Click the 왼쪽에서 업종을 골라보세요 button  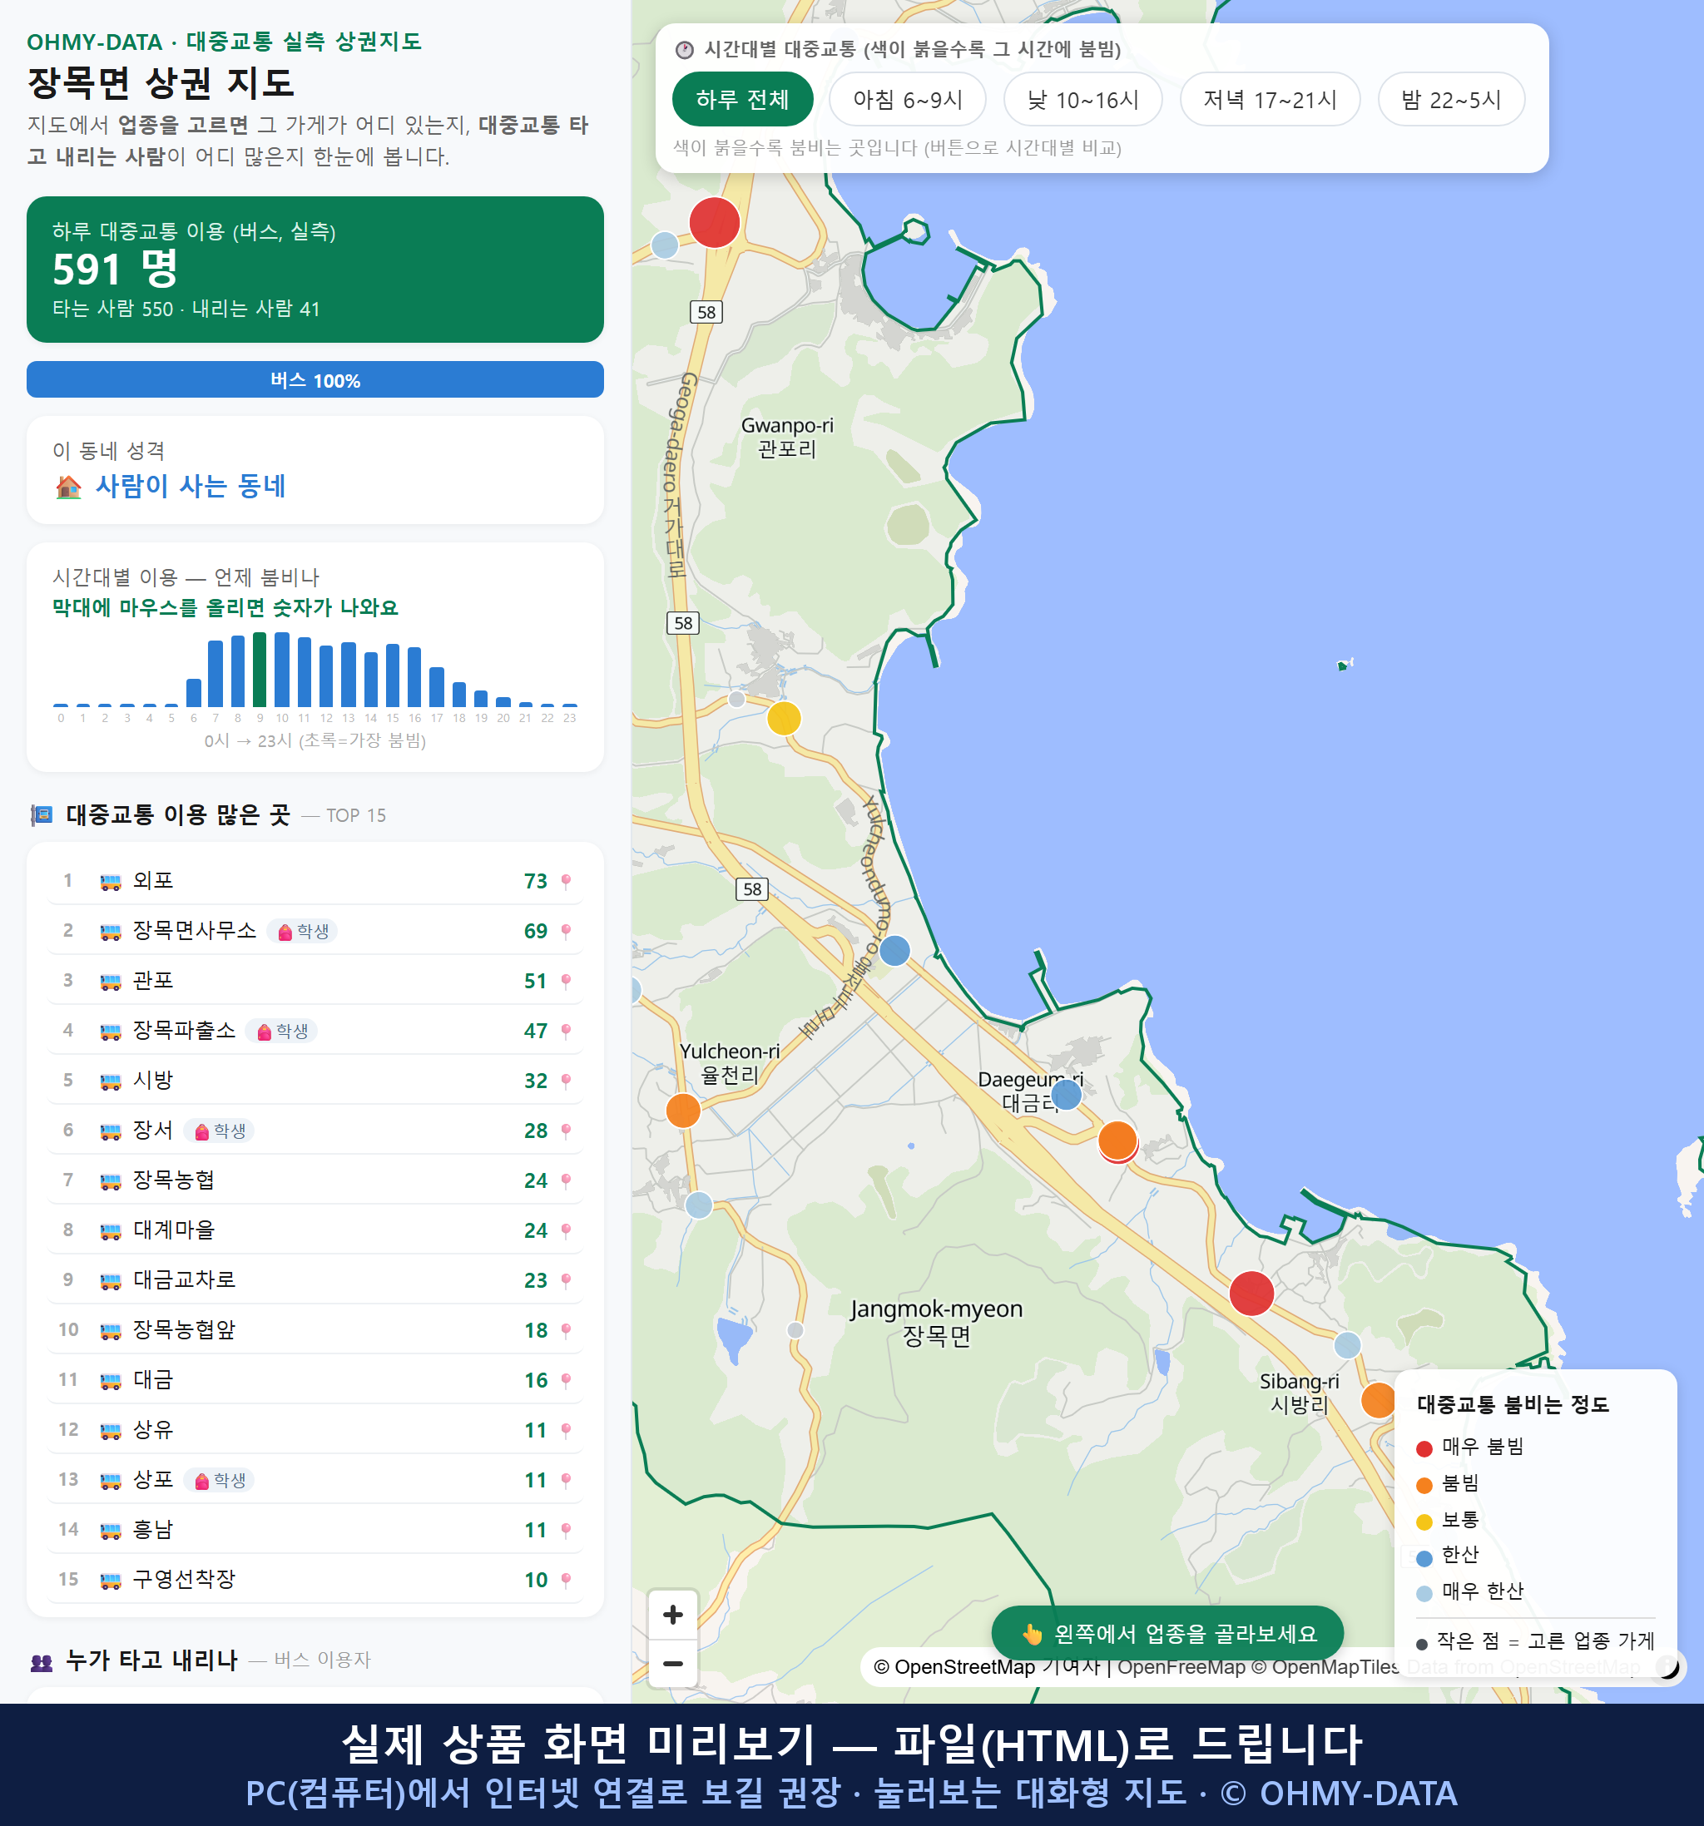1167,1633
